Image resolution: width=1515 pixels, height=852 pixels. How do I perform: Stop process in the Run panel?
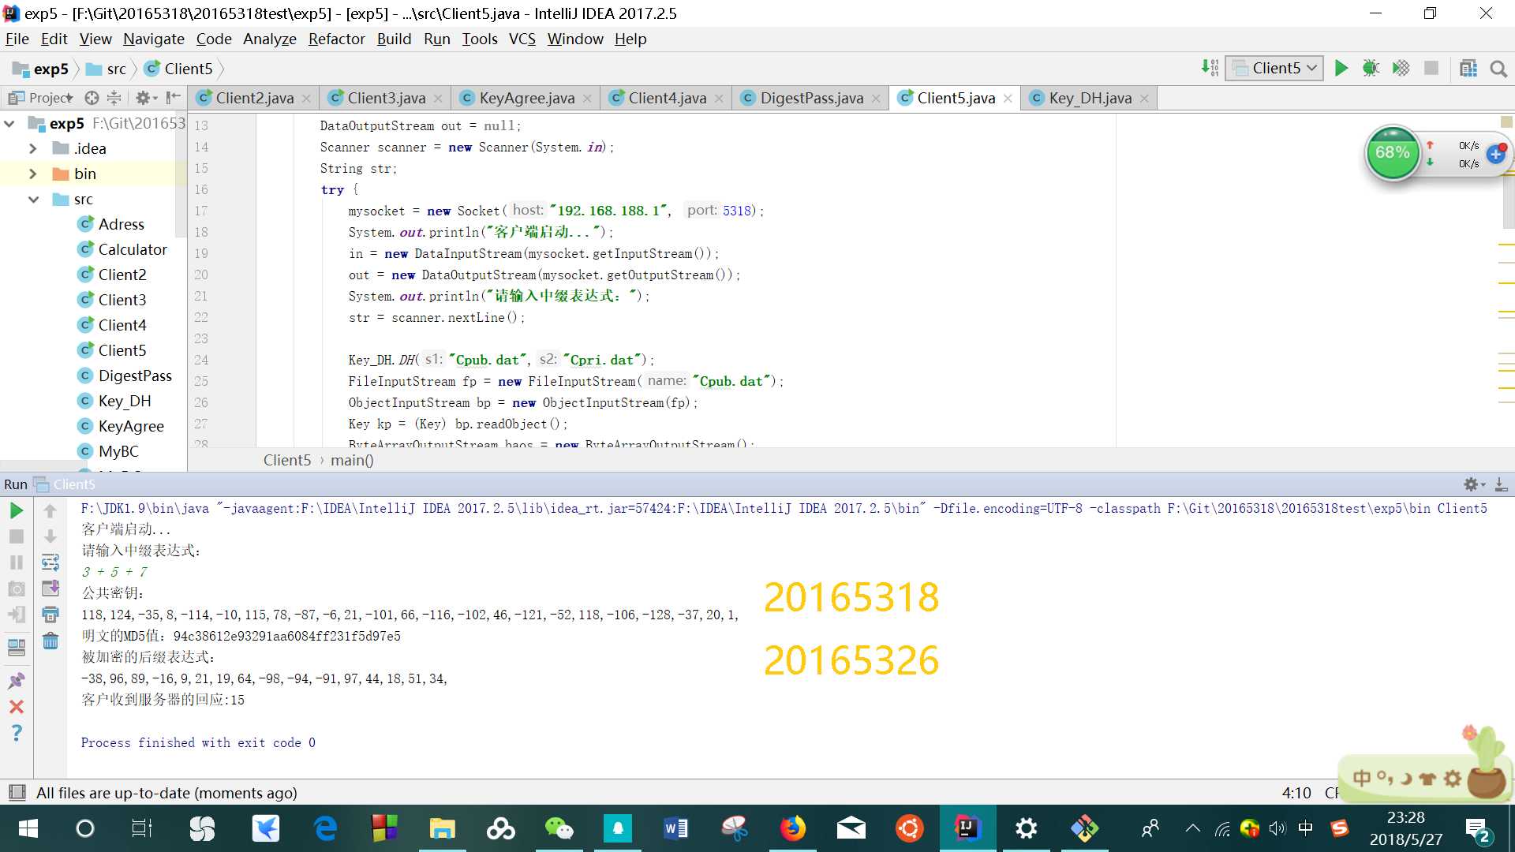(17, 536)
